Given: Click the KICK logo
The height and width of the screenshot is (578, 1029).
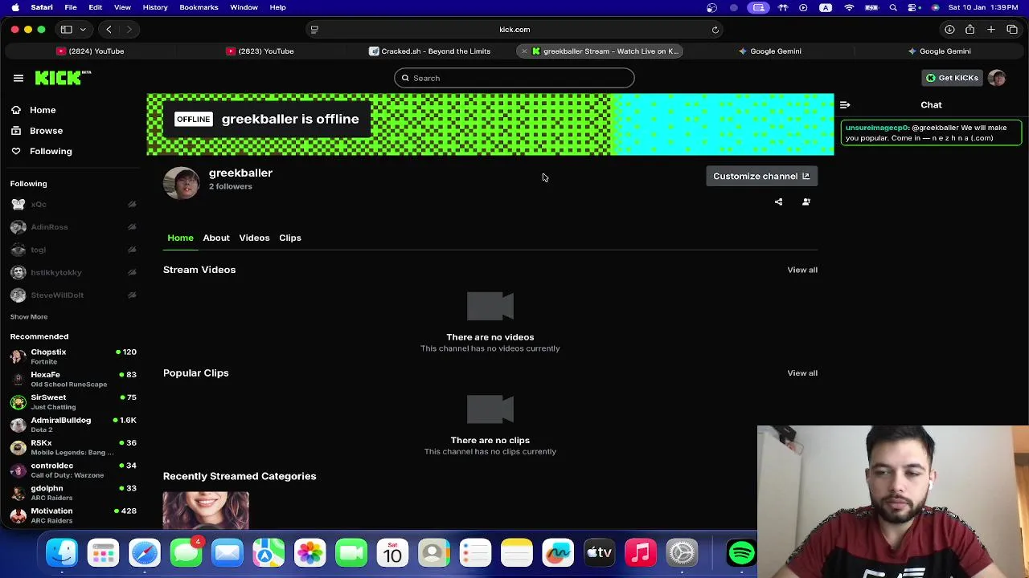Looking at the screenshot, I should click(x=63, y=78).
